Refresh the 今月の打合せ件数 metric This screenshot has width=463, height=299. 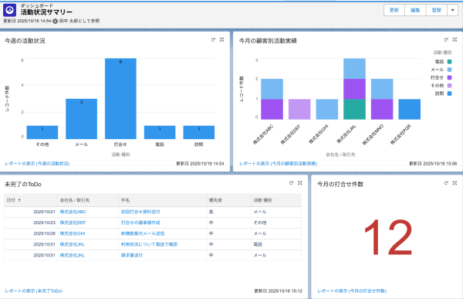tap(446, 183)
